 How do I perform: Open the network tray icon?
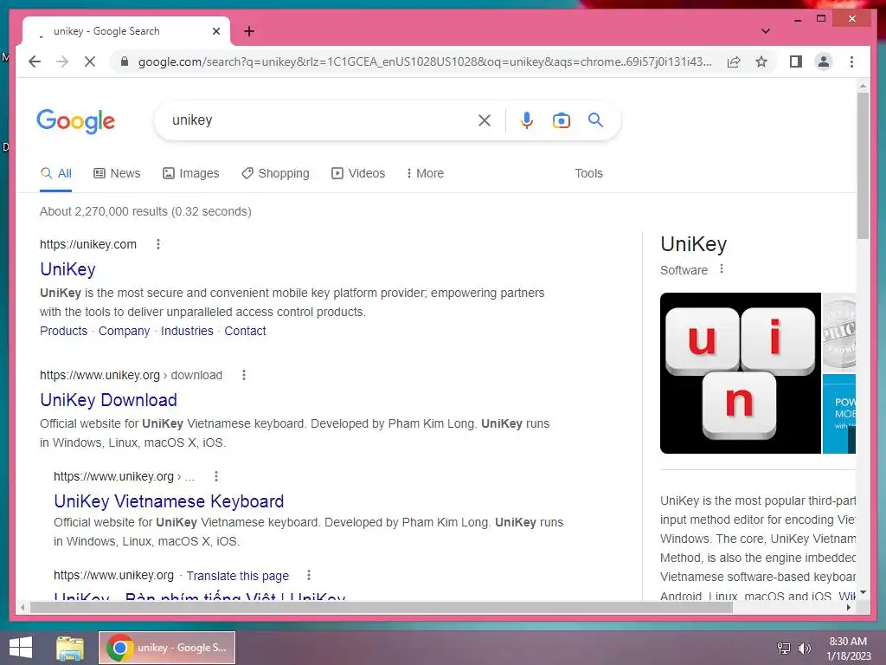click(784, 648)
